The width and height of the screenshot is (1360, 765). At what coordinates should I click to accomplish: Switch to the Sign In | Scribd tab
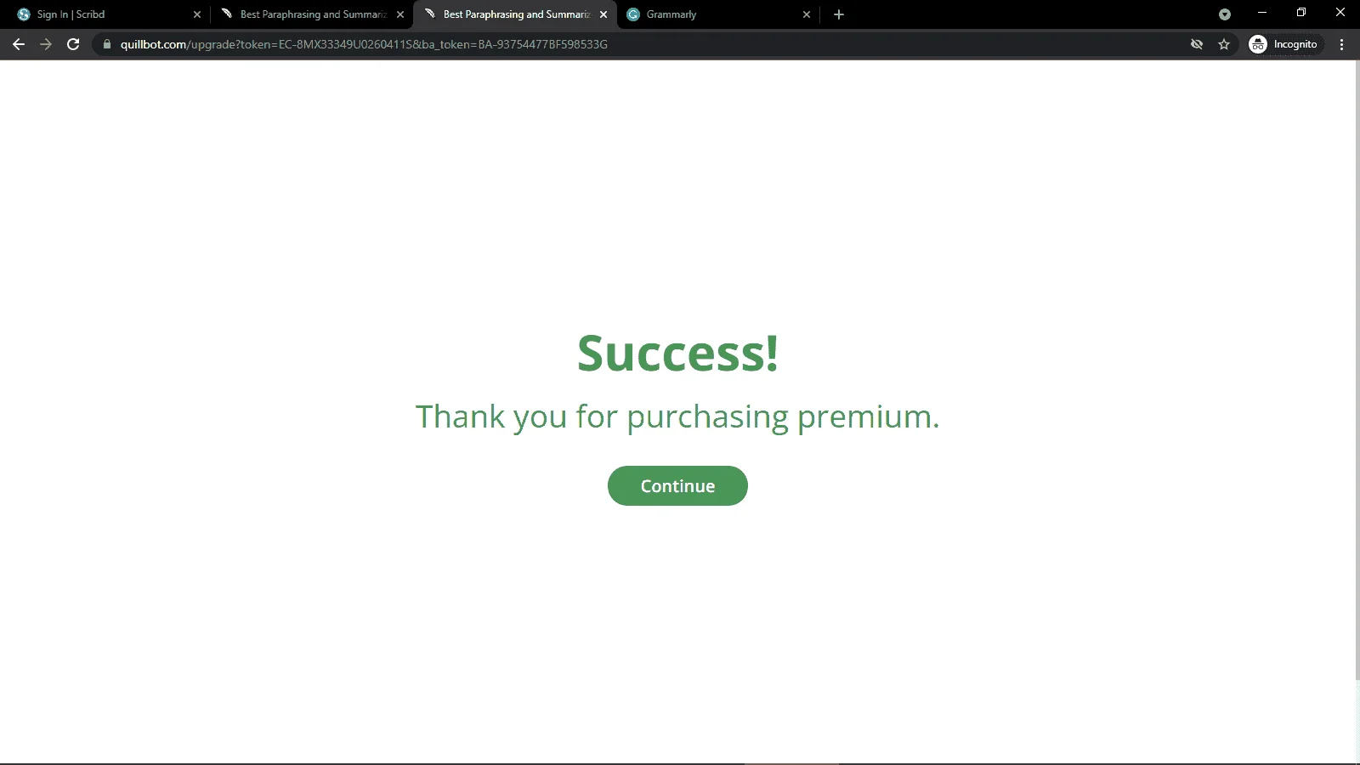(x=108, y=14)
